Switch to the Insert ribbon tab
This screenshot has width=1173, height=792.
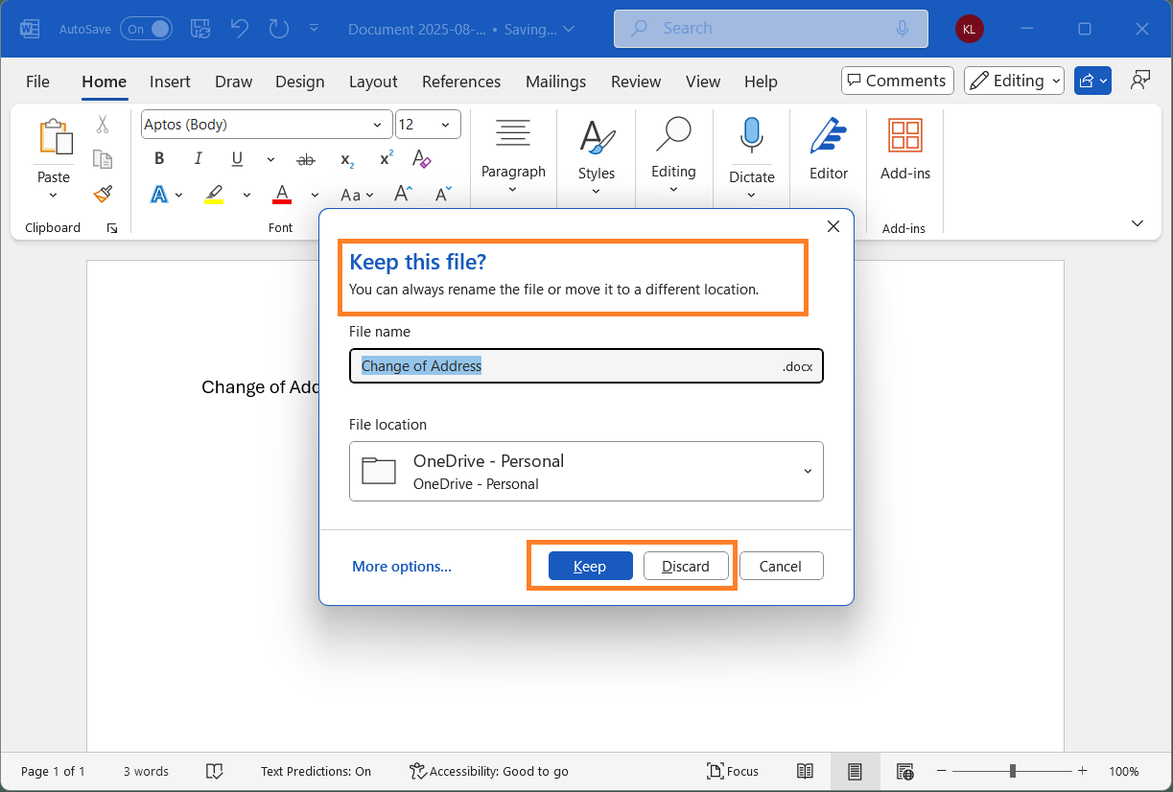pyautogui.click(x=170, y=82)
